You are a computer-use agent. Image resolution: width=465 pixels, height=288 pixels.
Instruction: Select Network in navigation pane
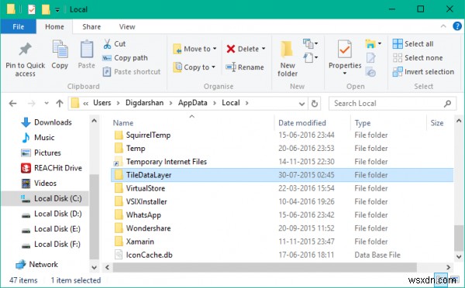43,264
